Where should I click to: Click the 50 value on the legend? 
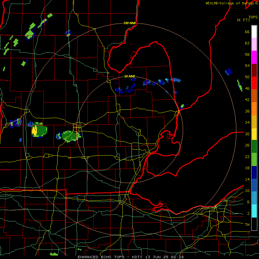247,77
